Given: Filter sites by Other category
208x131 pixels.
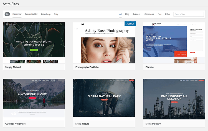Looking at the screenshot, I should (x=168, y=14).
